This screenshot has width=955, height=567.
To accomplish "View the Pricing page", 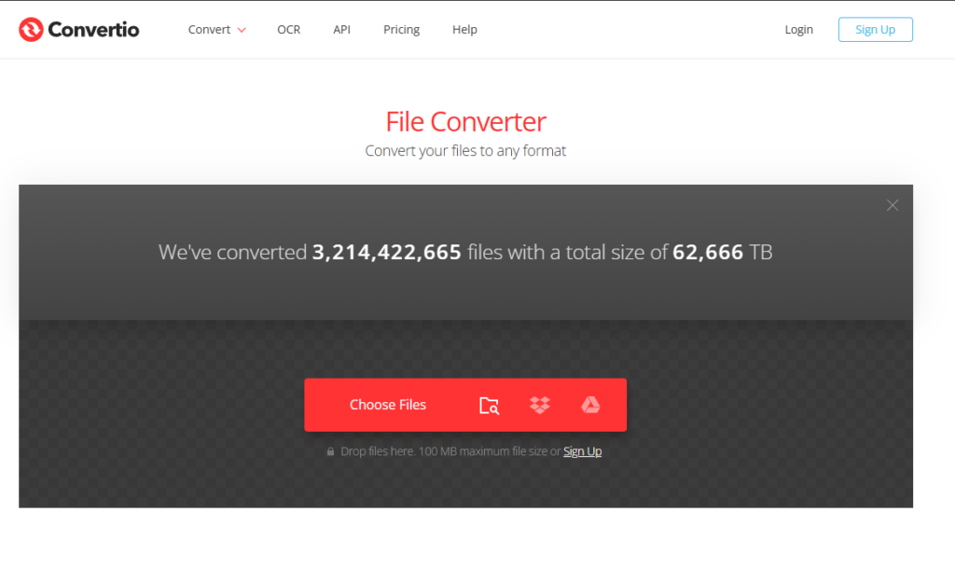I will [401, 30].
